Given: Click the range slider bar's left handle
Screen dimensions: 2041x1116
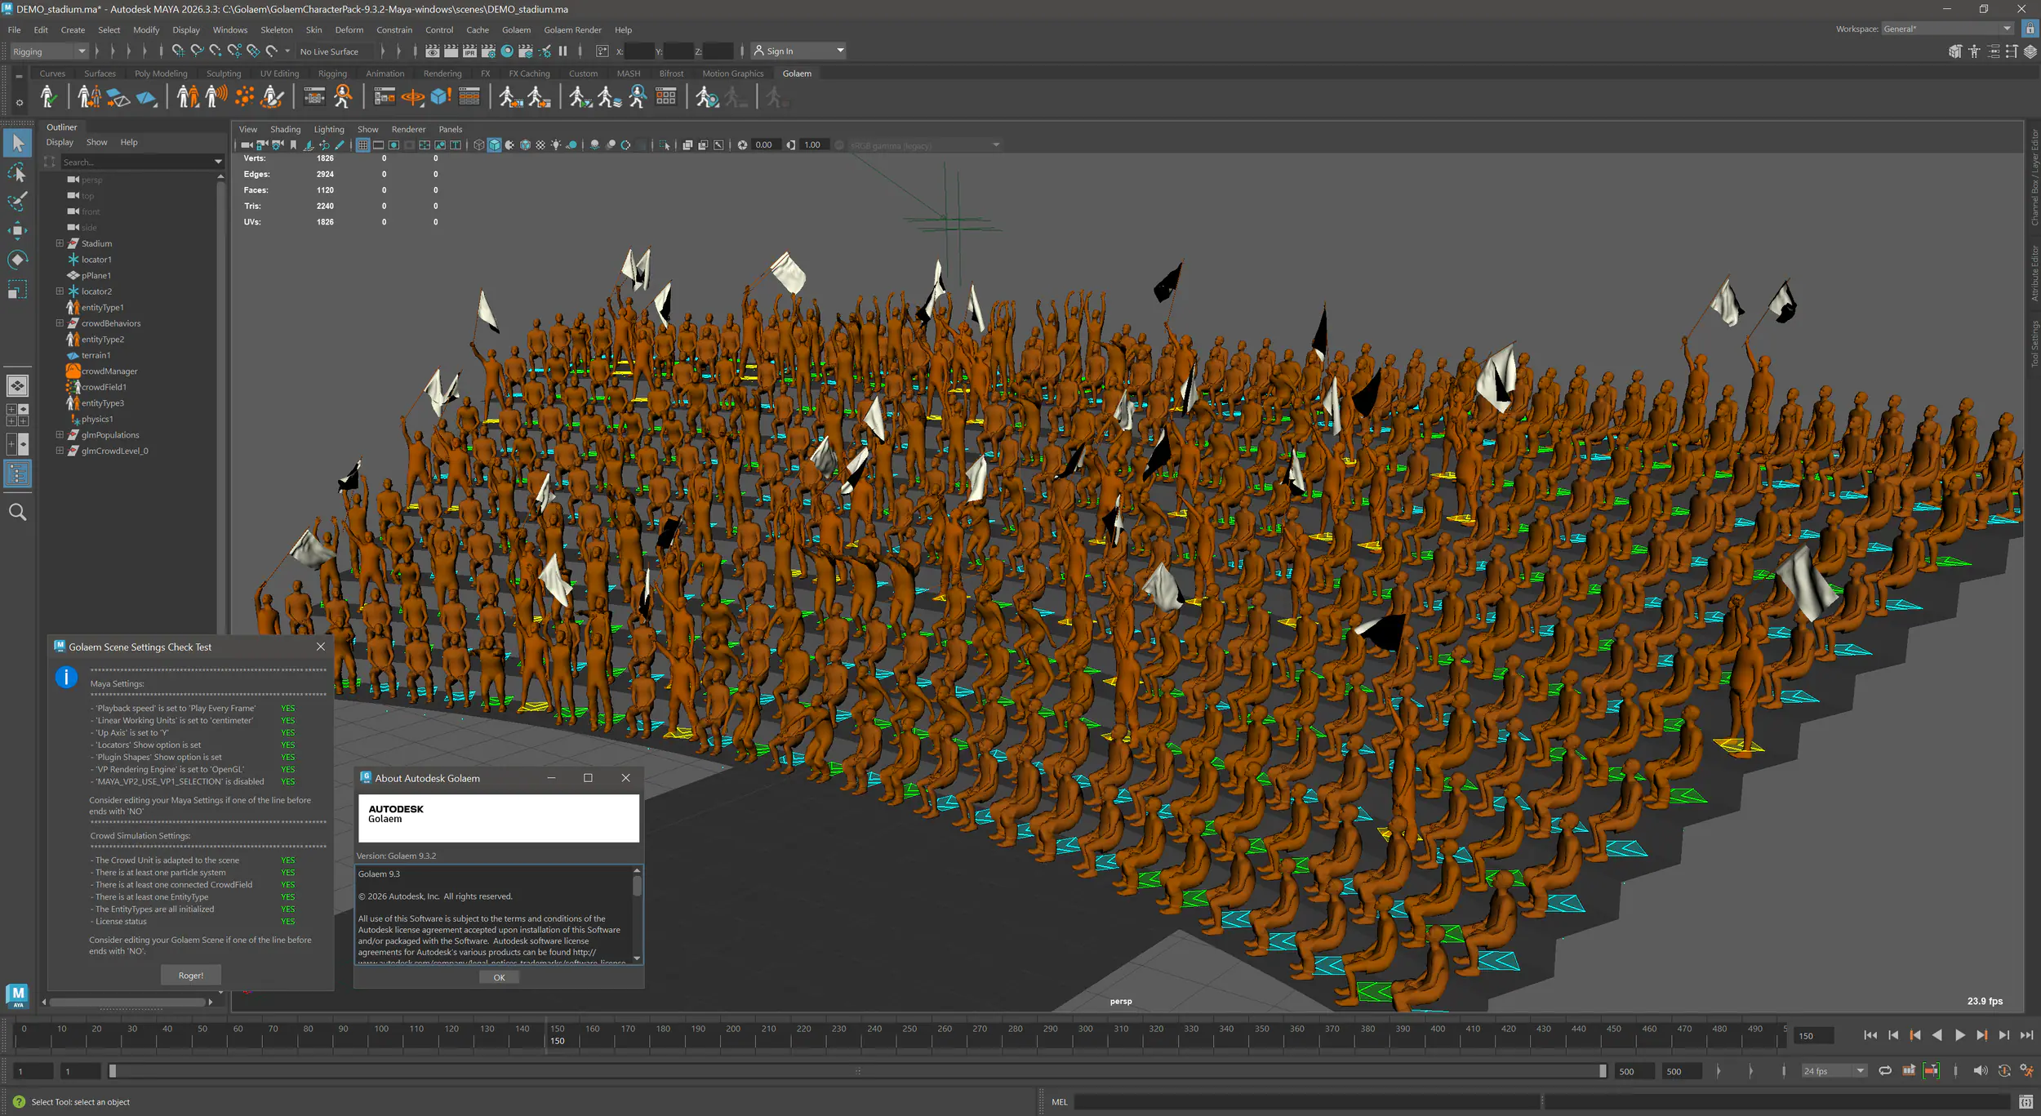Looking at the screenshot, I should [x=113, y=1071].
